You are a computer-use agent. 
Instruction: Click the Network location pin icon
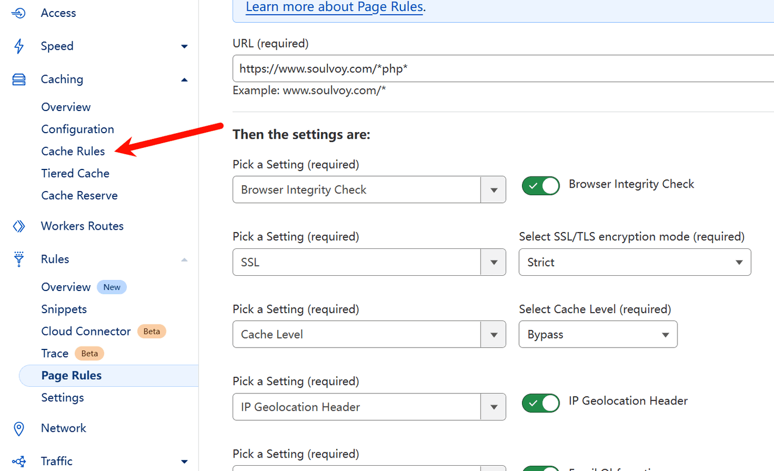(x=18, y=428)
